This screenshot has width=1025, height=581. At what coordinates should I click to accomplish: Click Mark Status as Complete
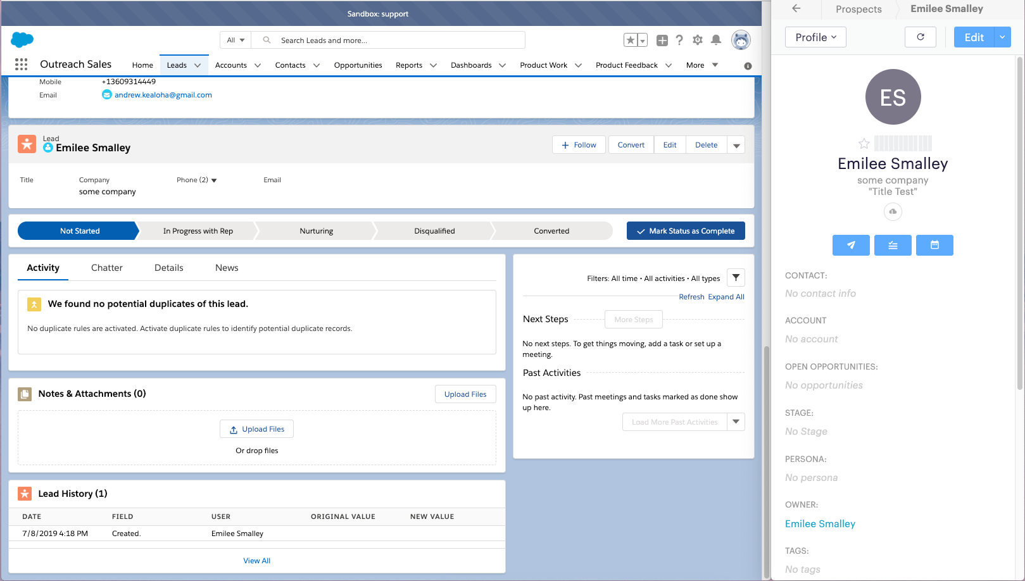pos(686,231)
